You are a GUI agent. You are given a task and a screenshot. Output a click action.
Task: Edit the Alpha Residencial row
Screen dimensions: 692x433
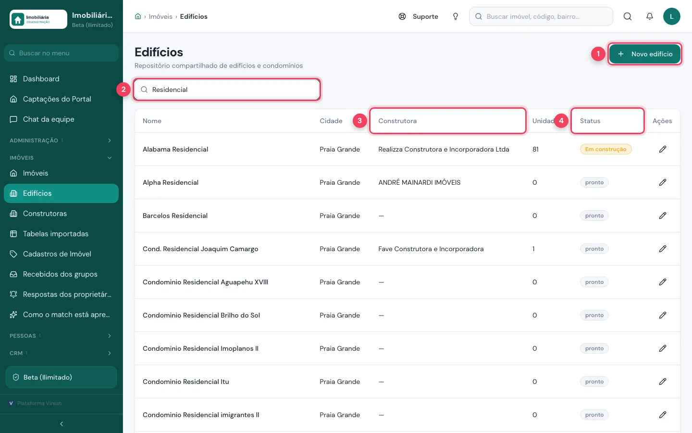(663, 182)
